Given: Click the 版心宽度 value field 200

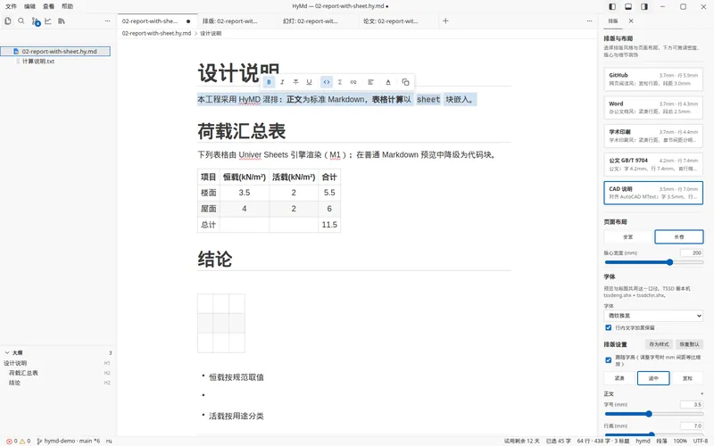Looking at the screenshot, I should [692, 252].
